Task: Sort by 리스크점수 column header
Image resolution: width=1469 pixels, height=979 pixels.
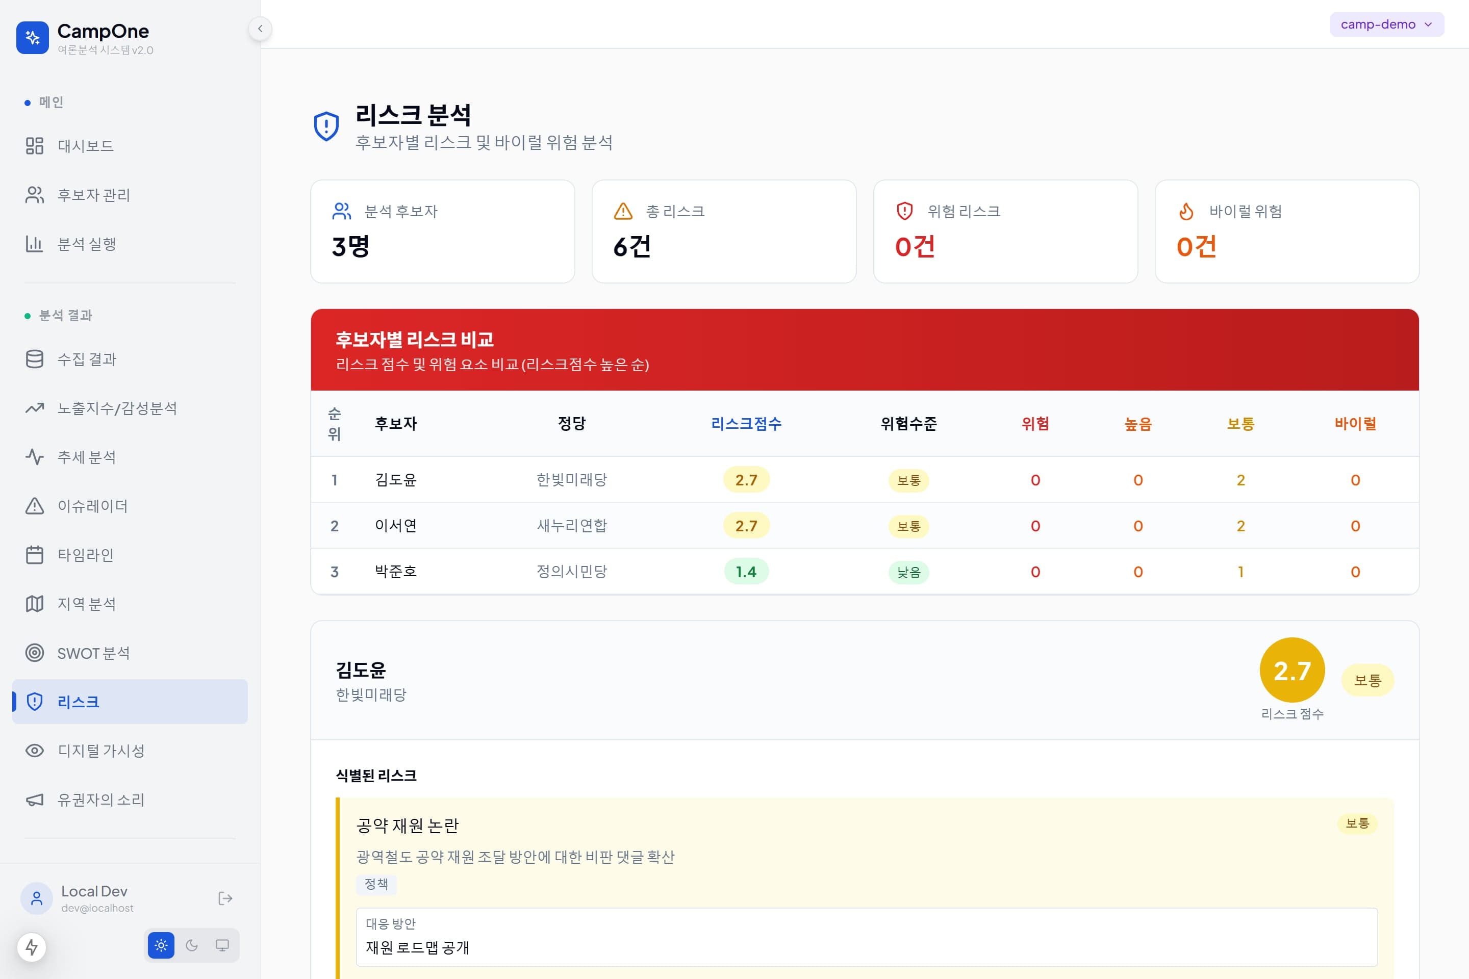Action: [746, 424]
